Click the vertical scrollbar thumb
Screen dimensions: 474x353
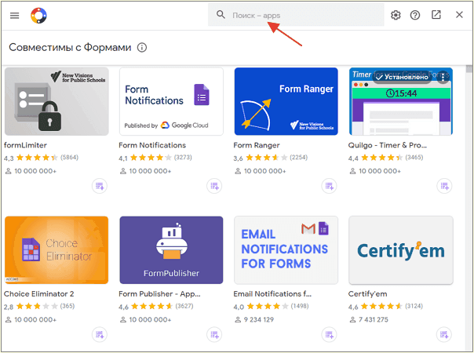tap(469, 69)
